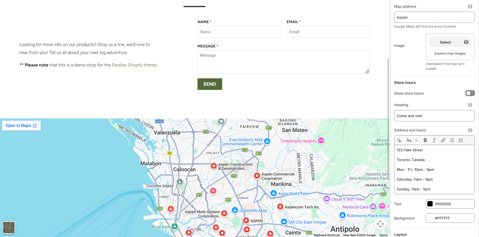The image size is (479, 237).
Task: Click the ASPEN red map pin
Action: [x=246, y=221]
